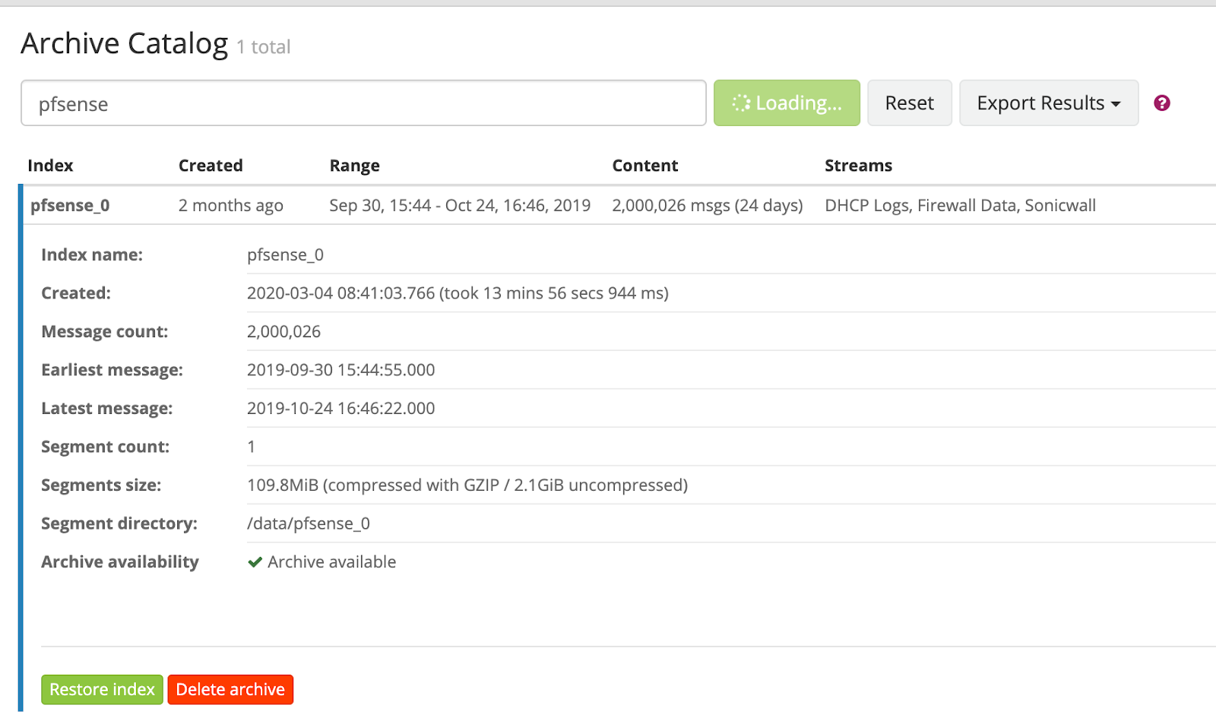
Task: Click the Index column header
Action: [x=50, y=166]
